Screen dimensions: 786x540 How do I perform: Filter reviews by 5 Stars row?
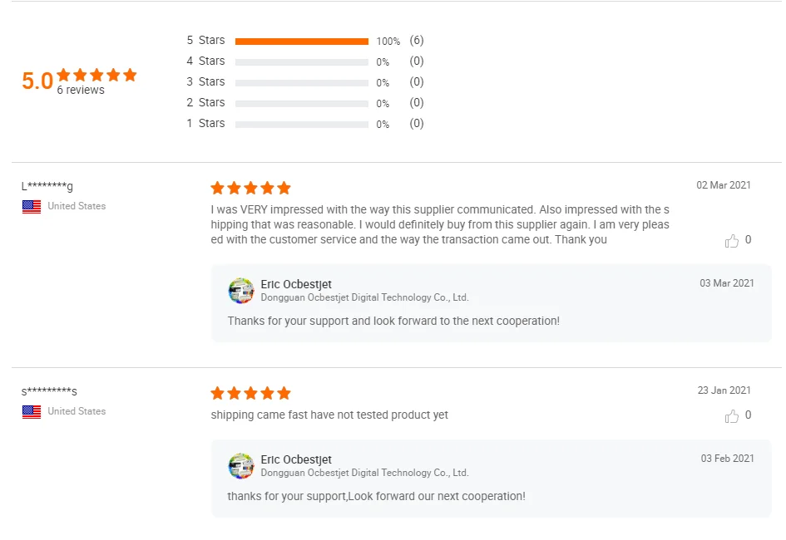click(x=205, y=41)
